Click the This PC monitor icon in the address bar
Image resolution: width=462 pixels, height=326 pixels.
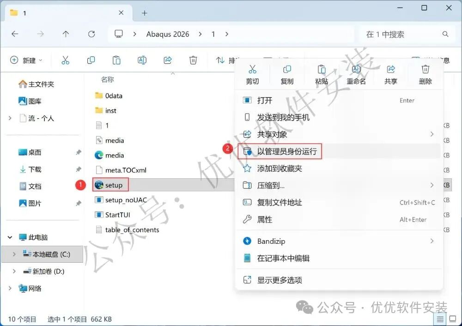119,34
